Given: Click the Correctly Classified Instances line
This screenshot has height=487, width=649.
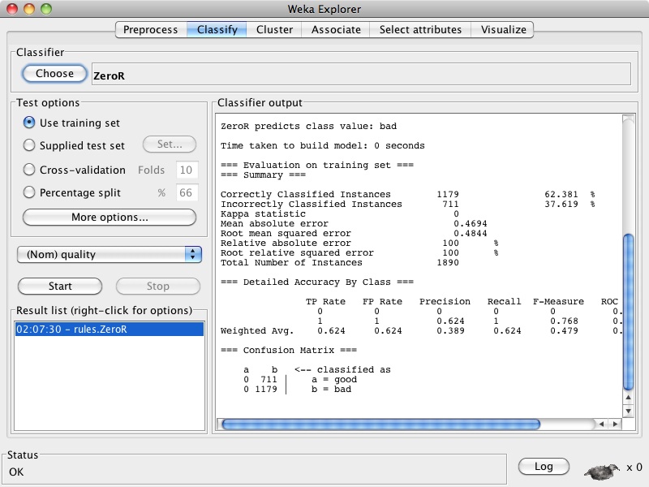Looking at the screenshot, I should [408, 194].
